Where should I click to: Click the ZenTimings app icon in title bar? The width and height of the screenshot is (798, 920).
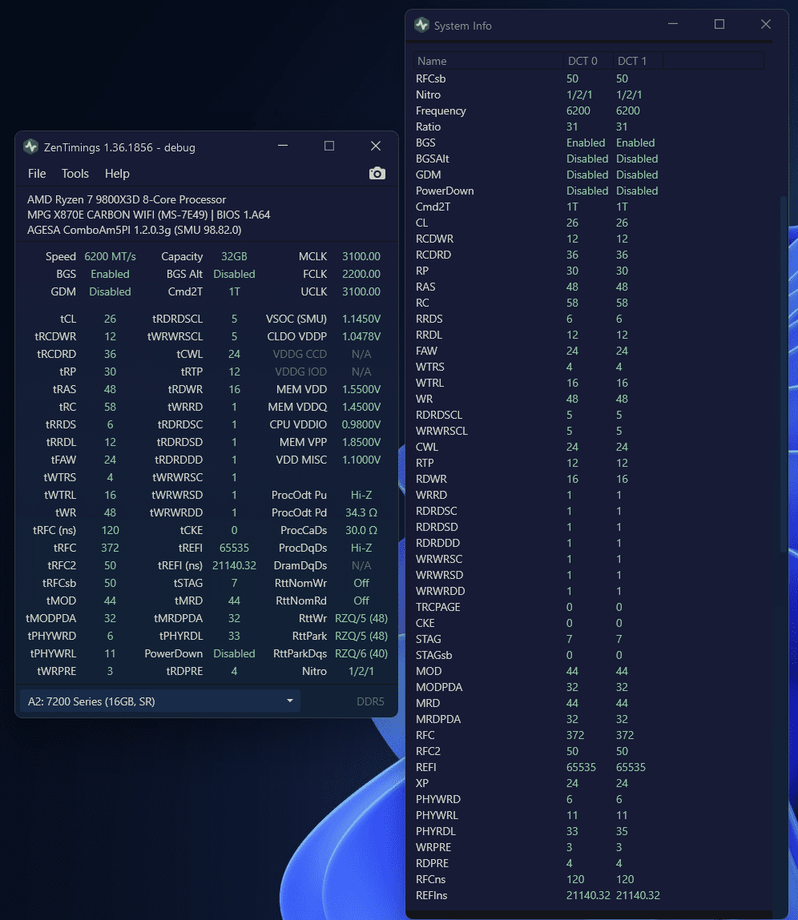[31, 147]
